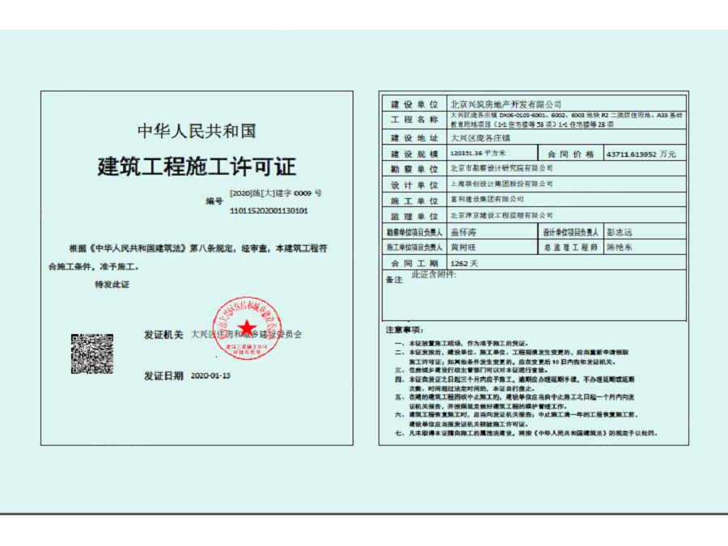
Task: Click the 编号 label
Action: 214,201
